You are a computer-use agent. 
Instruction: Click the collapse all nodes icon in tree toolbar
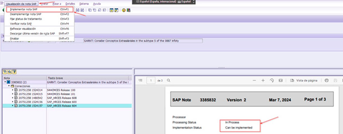[9, 72]
